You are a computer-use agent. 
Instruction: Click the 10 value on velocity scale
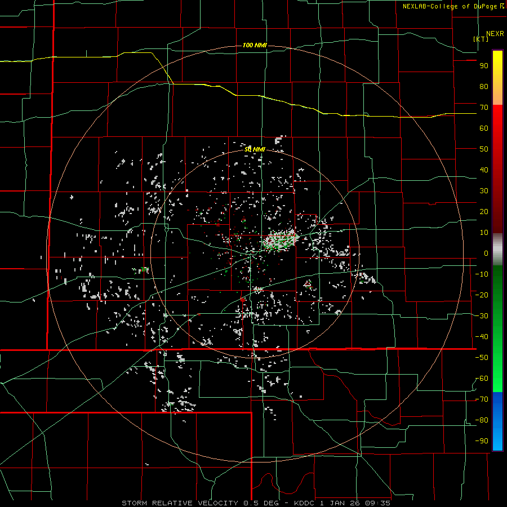[x=484, y=233]
